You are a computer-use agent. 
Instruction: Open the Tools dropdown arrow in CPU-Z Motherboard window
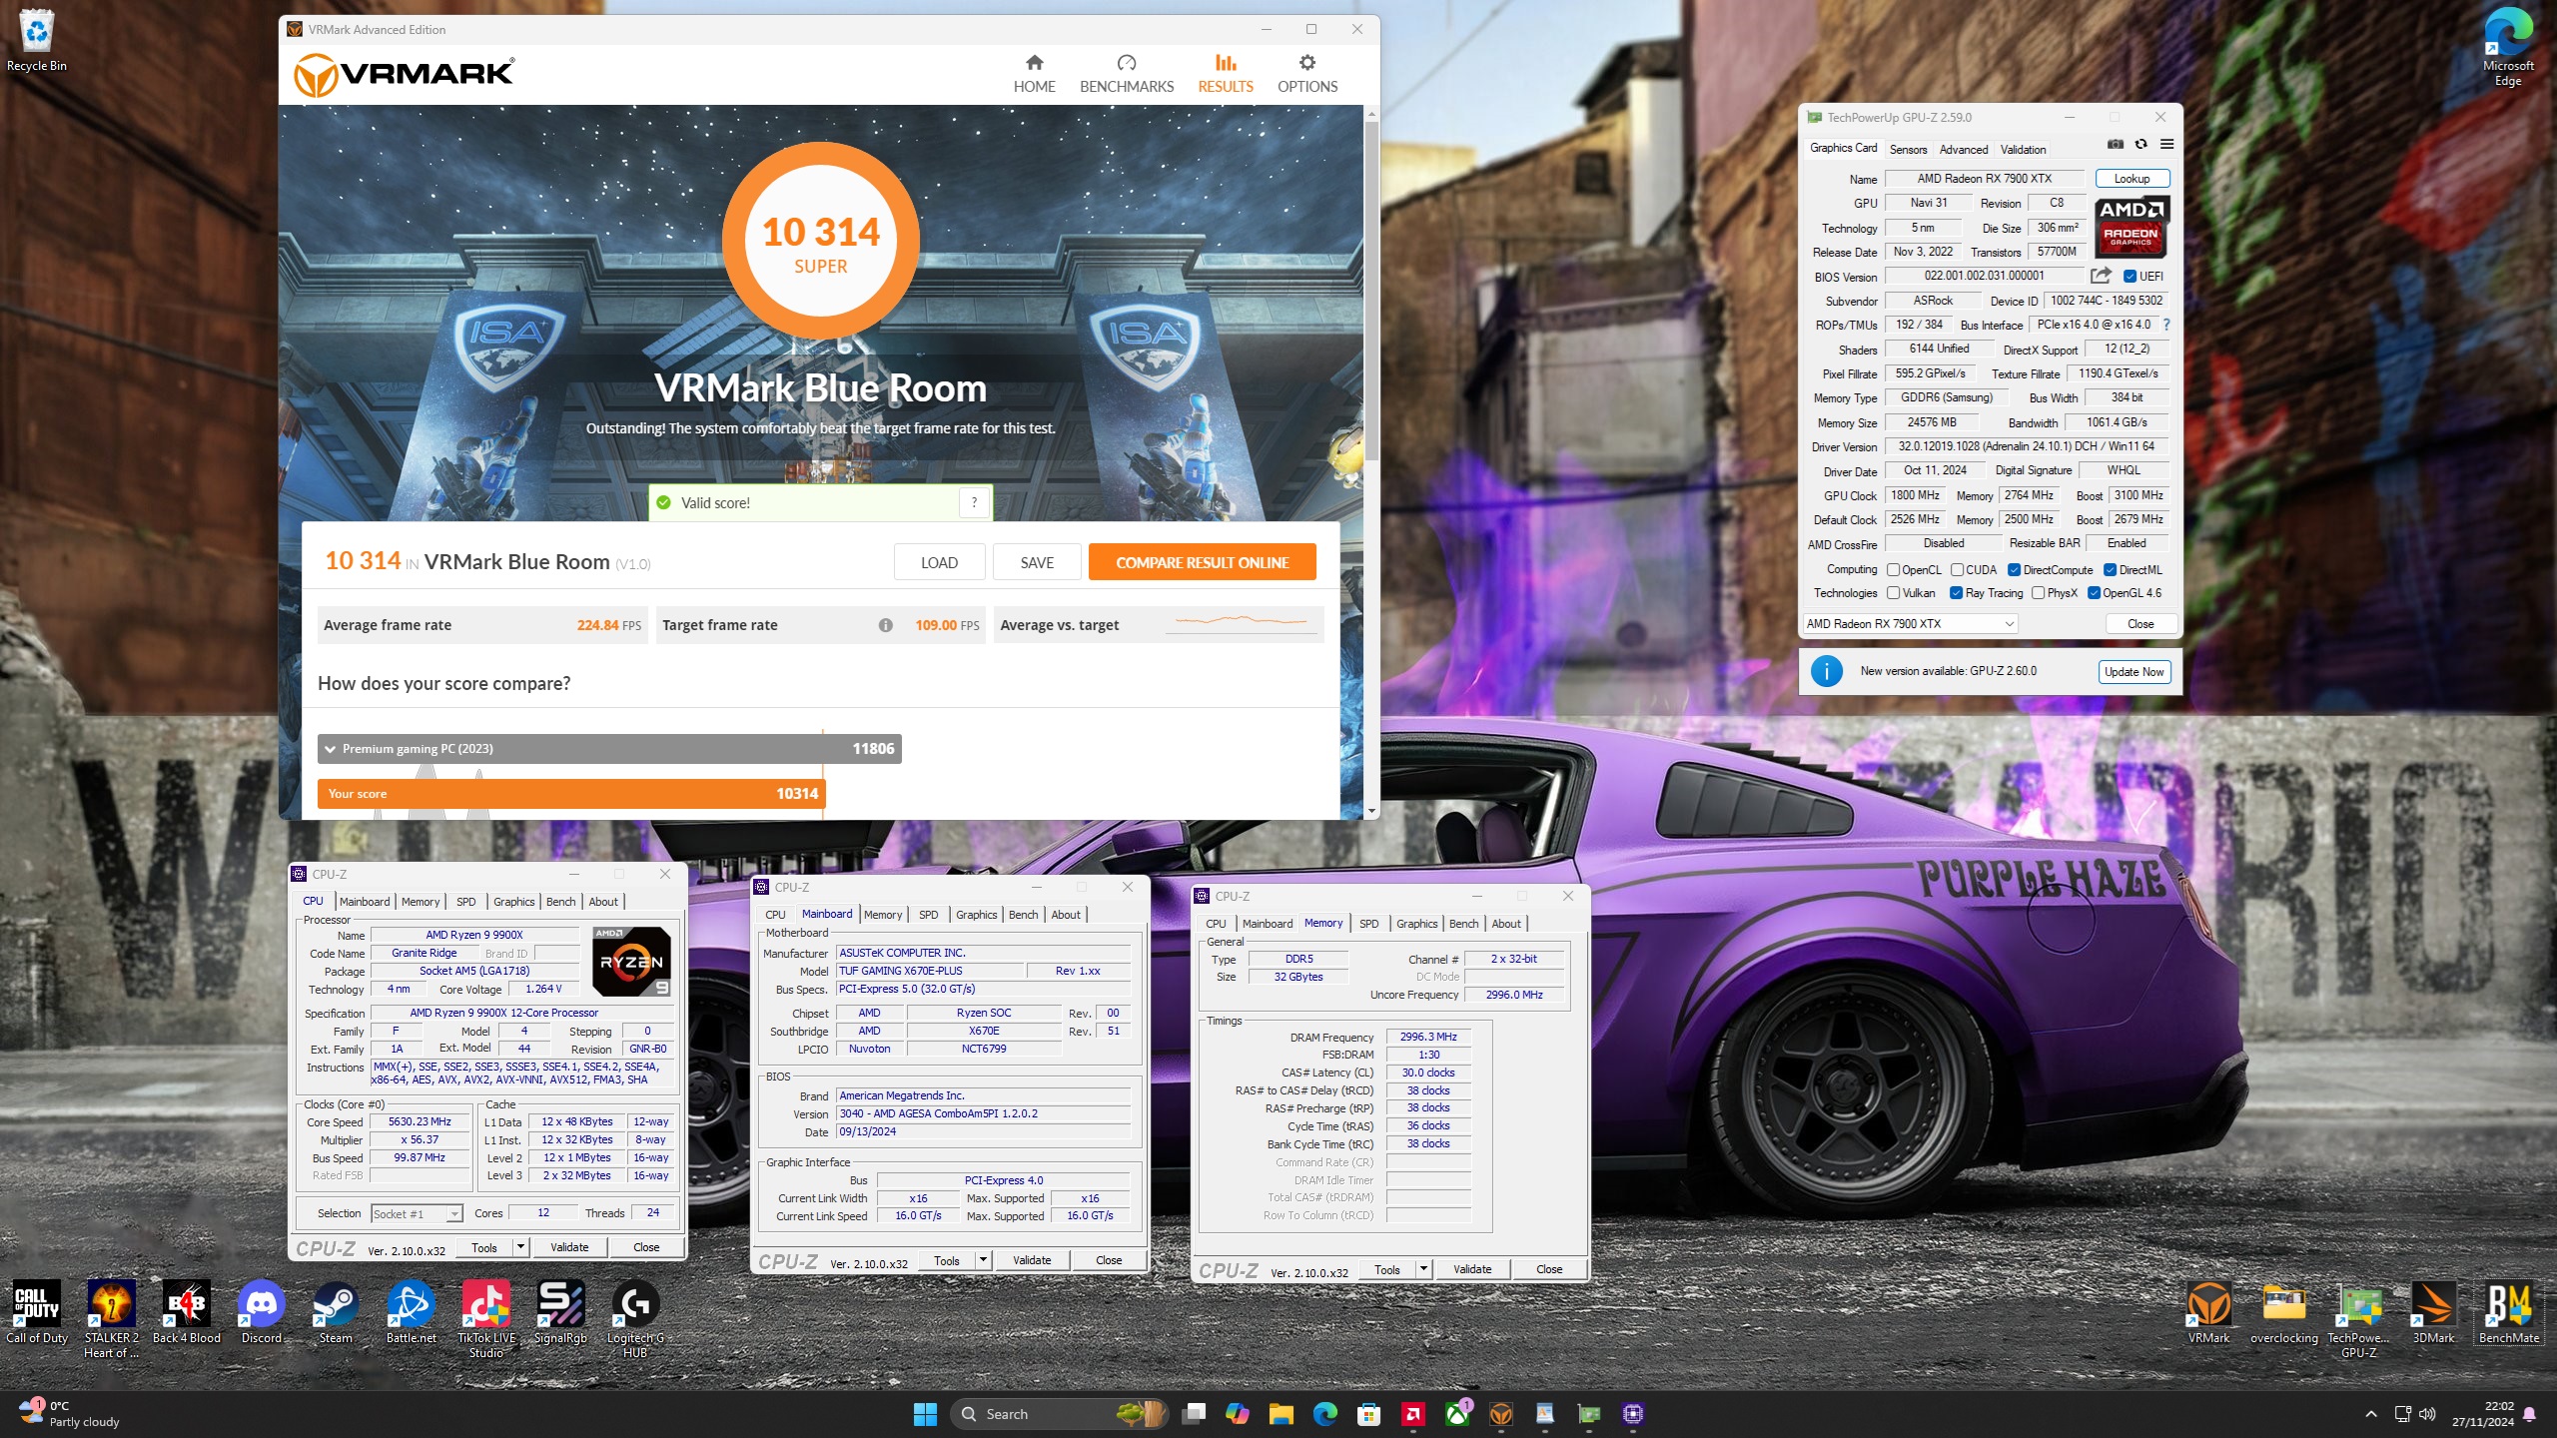983,1260
